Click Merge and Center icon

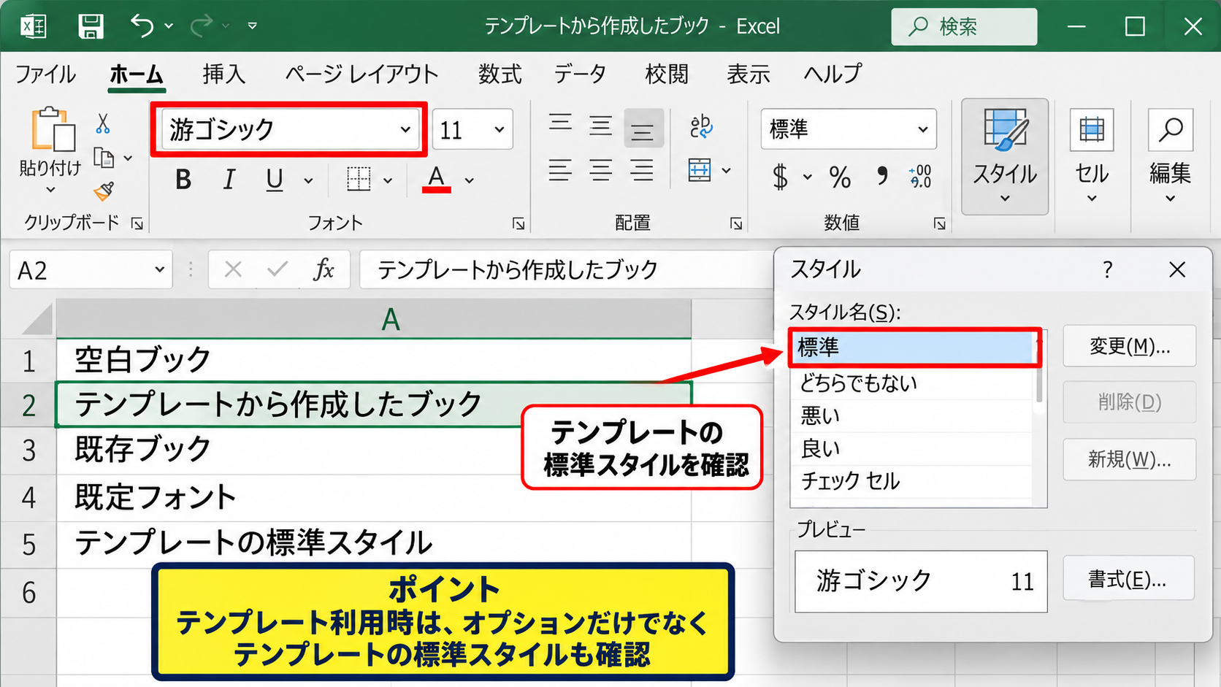[x=700, y=170]
